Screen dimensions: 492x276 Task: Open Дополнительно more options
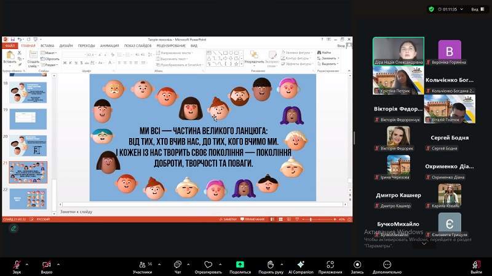point(387,264)
